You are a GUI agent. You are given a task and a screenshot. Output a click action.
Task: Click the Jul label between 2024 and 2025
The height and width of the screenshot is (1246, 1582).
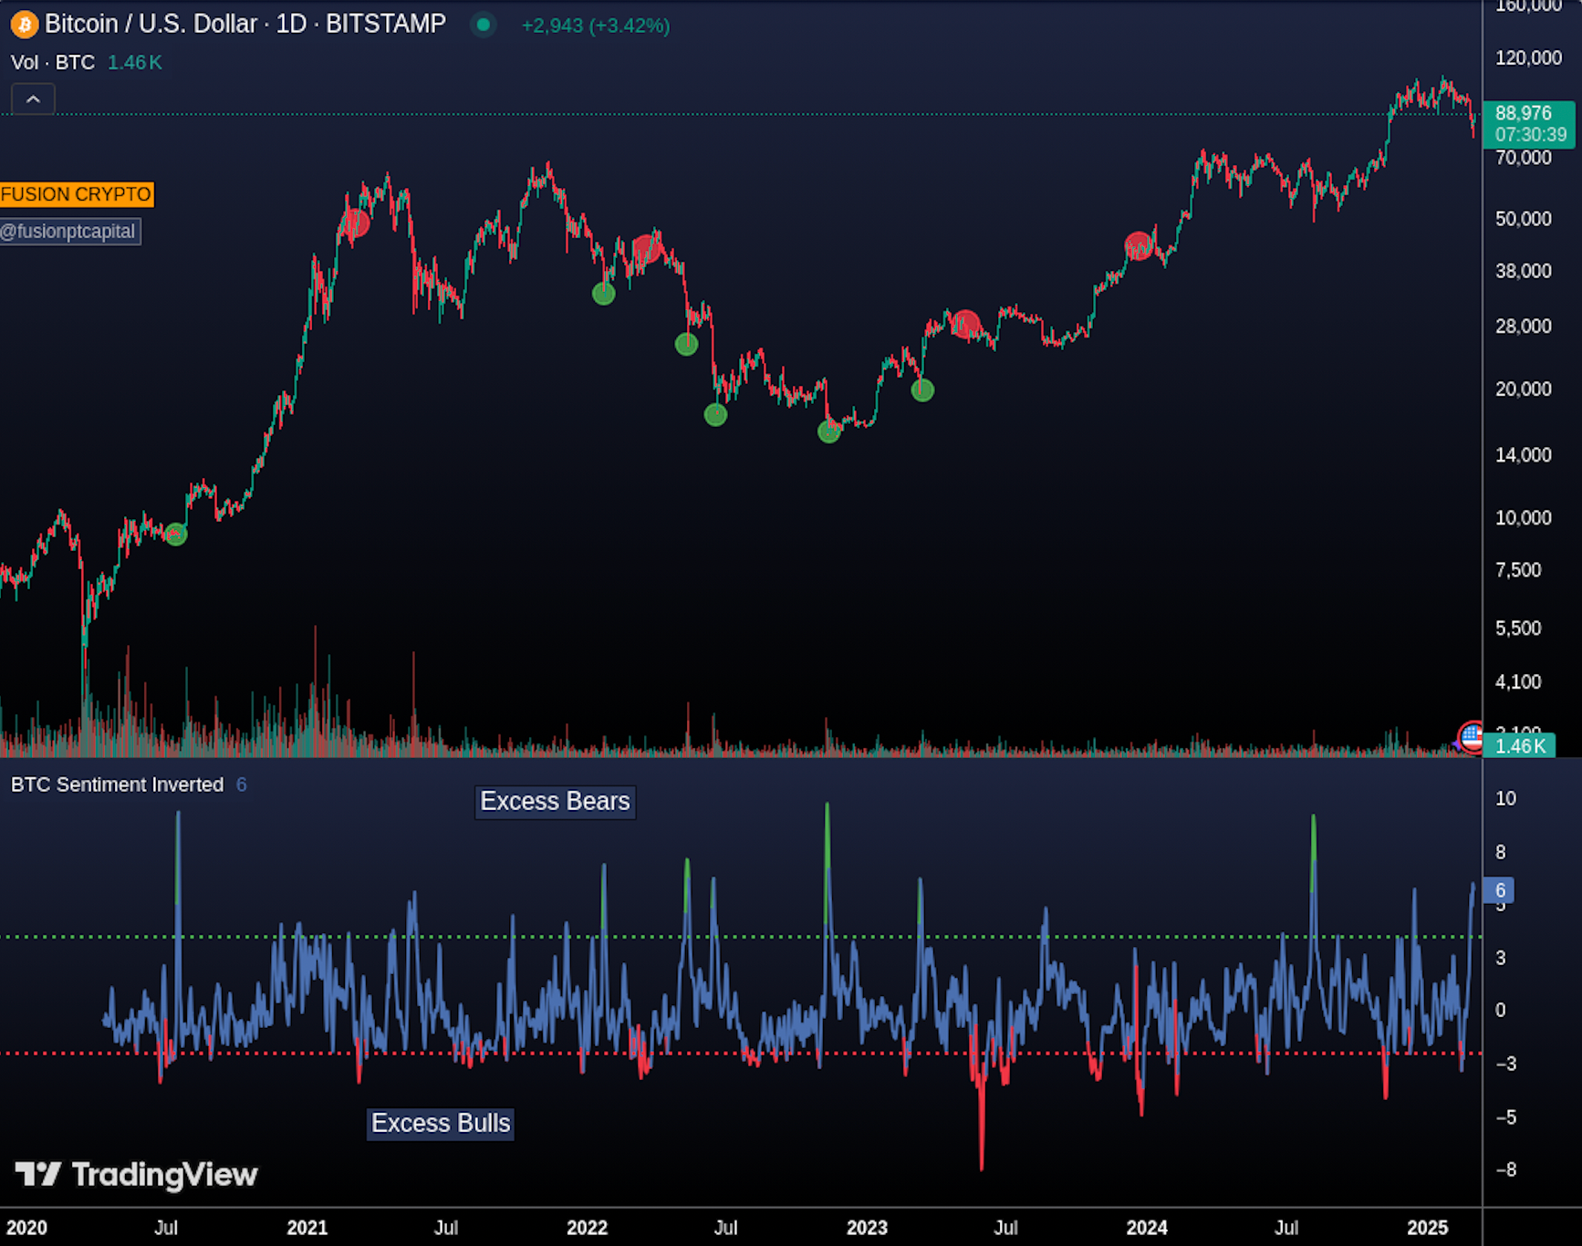pyautogui.click(x=1286, y=1228)
